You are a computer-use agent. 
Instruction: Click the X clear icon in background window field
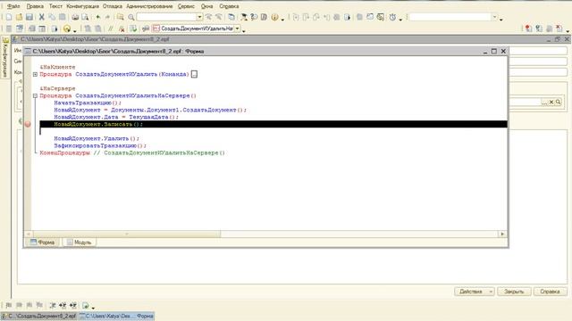551,103
